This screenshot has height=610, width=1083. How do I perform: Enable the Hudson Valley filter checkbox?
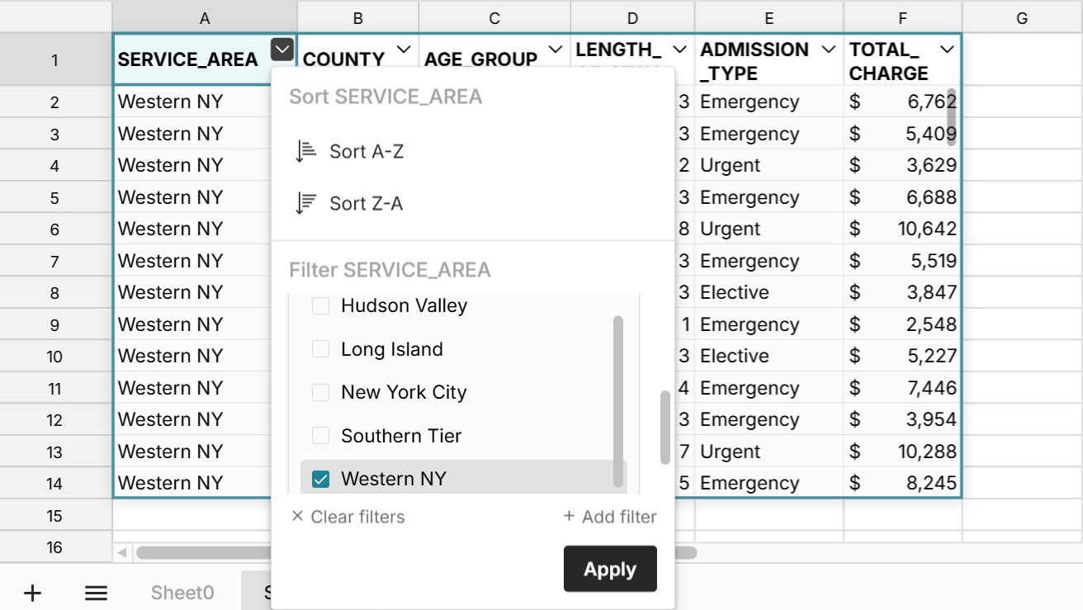click(320, 305)
